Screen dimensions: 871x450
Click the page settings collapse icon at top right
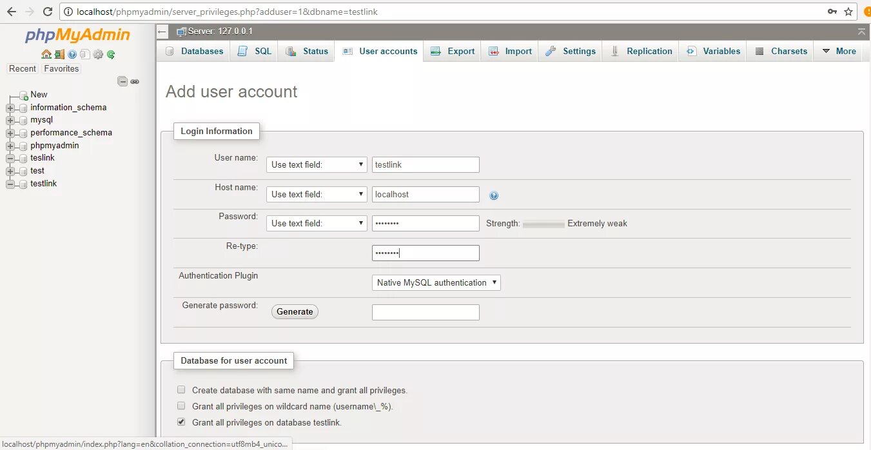tap(862, 32)
